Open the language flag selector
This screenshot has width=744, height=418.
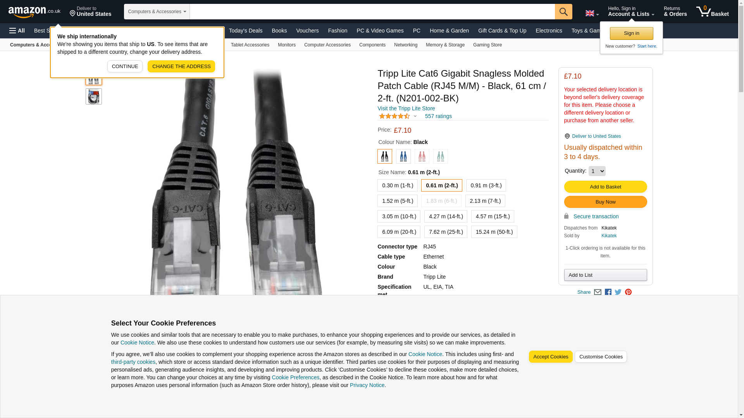point(592,13)
